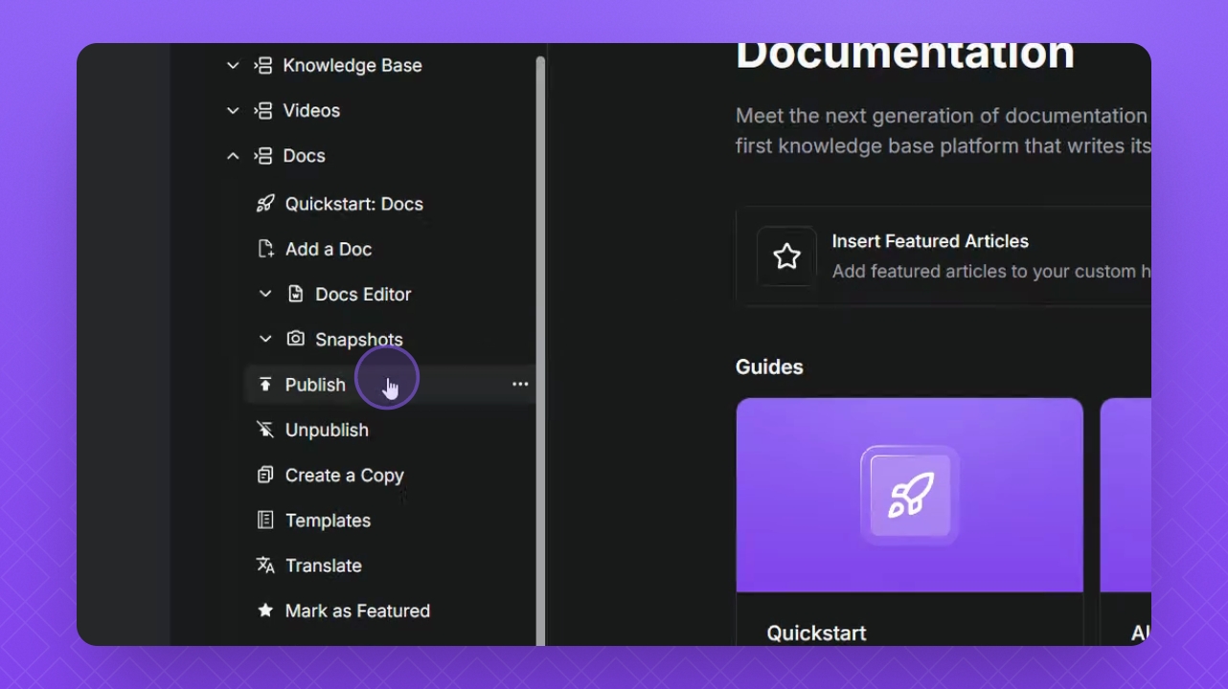This screenshot has height=689, width=1228.
Task: Click the sidebar vertical scrollbar
Action: click(x=540, y=350)
